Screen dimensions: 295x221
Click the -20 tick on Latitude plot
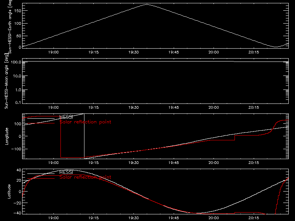(17, 203)
